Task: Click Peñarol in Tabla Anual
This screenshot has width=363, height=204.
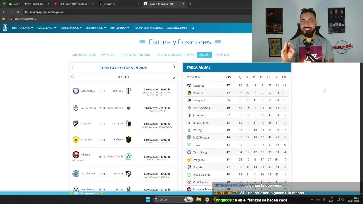Action: click(198, 93)
